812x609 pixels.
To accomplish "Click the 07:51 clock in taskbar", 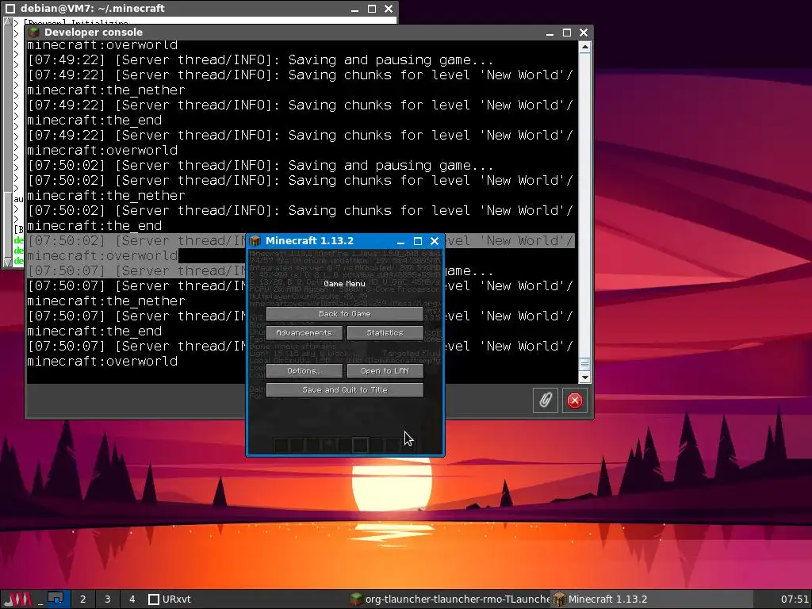I will 795,599.
